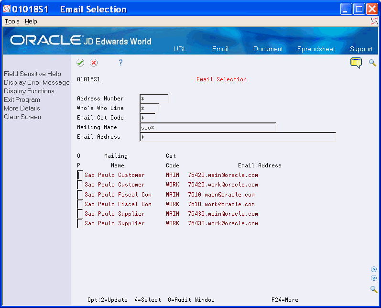Click Clear Screen link

(x=22, y=117)
